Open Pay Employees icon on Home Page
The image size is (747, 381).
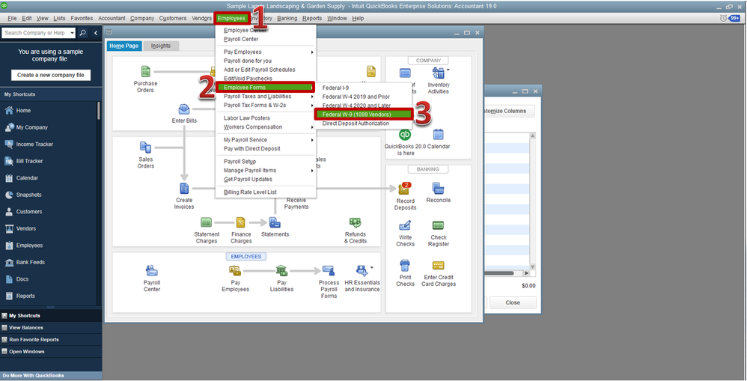[235, 270]
